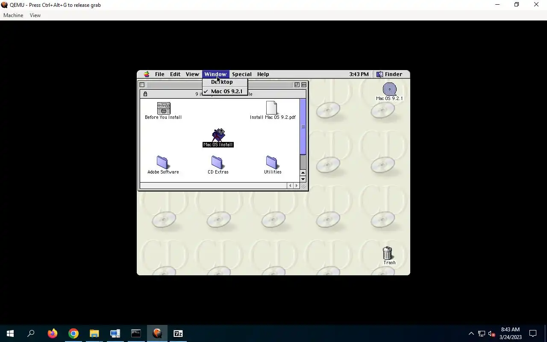Launch Firefox from the taskbar

53,333
